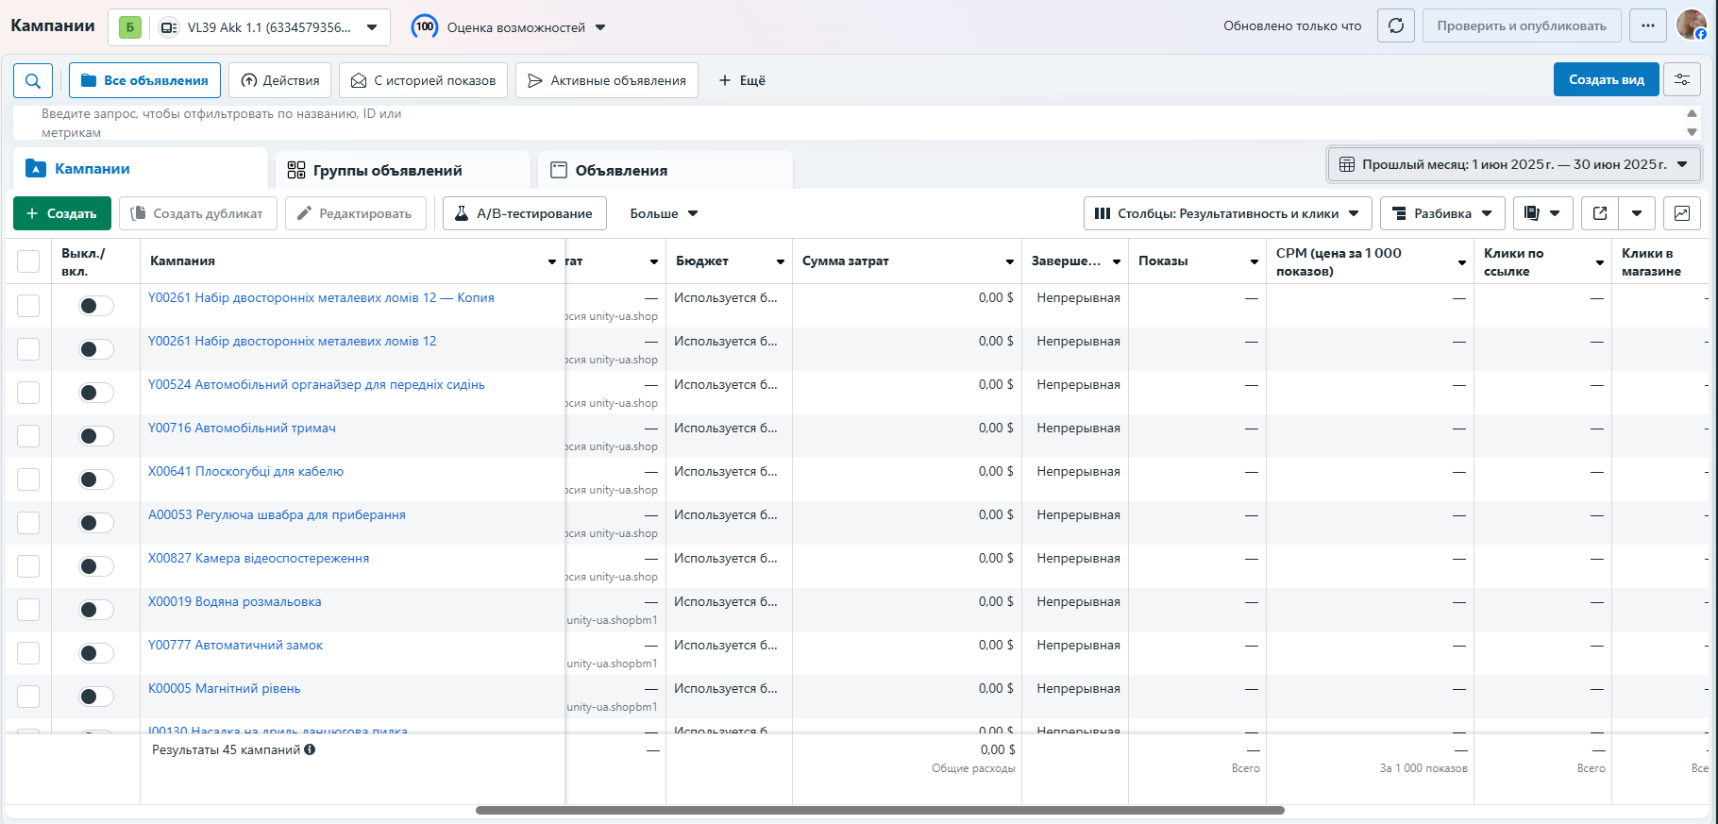Screen dimensions: 1718x824
Task: Click the Редактировать button
Action: pos(356,213)
